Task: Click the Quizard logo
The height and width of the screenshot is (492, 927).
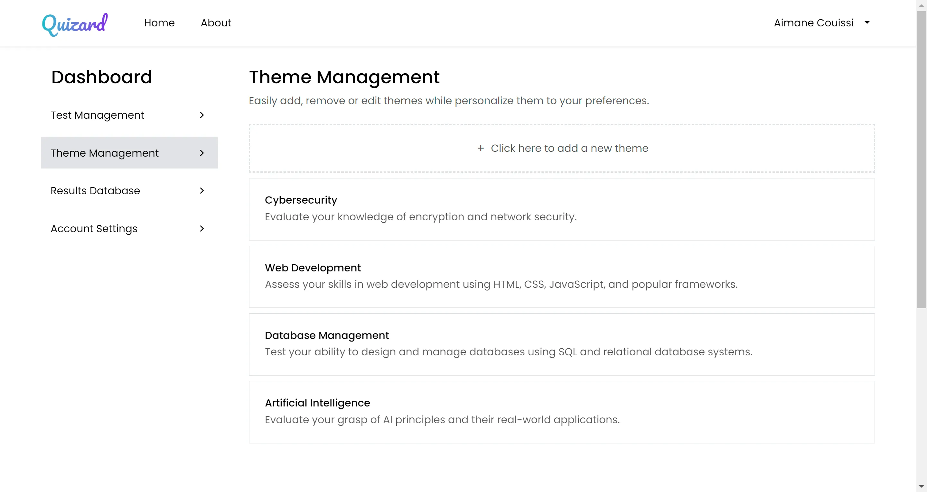Action: coord(75,24)
